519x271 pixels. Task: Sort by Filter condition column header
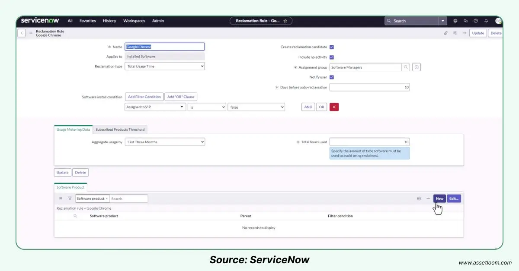(340, 216)
